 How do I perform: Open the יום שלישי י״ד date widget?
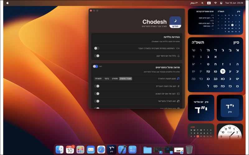pyautogui.click(x=201, y=108)
